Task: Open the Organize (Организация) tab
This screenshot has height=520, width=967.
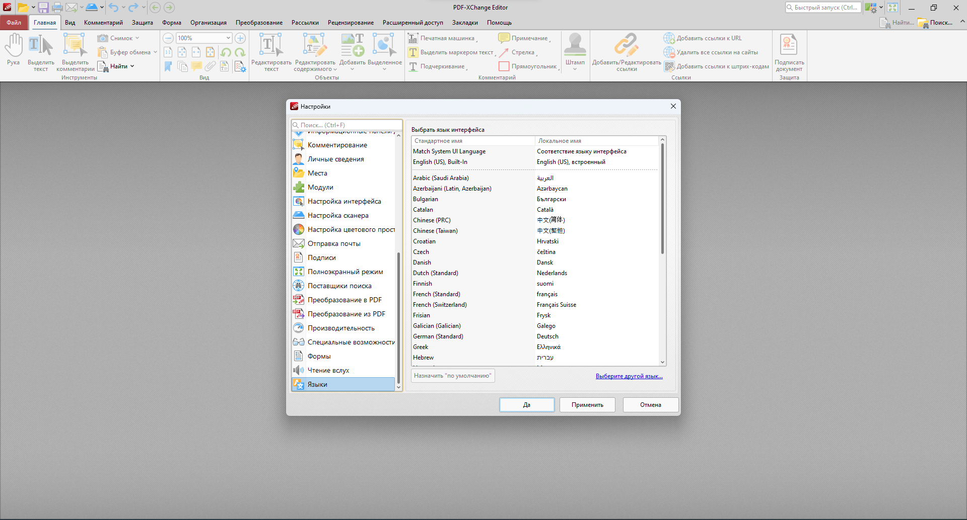Action: [x=209, y=23]
